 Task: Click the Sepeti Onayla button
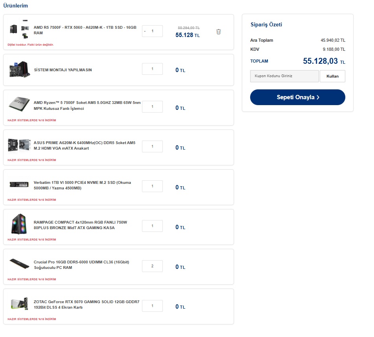[297, 97]
